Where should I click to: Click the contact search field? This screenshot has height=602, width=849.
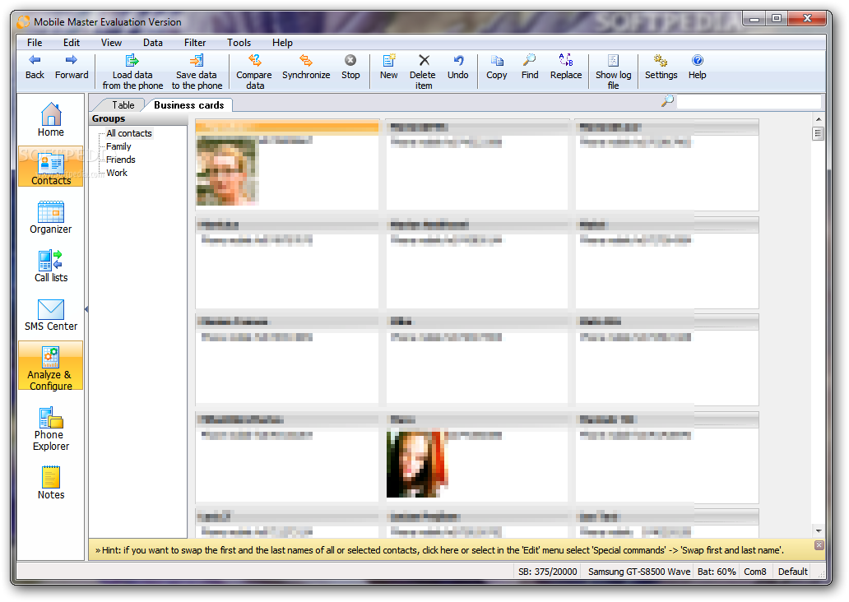click(x=749, y=101)
